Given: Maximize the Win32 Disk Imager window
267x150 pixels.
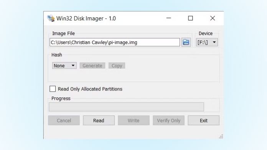Looking at the screenshot, I should pyautogui.click(x=190, y=18).
